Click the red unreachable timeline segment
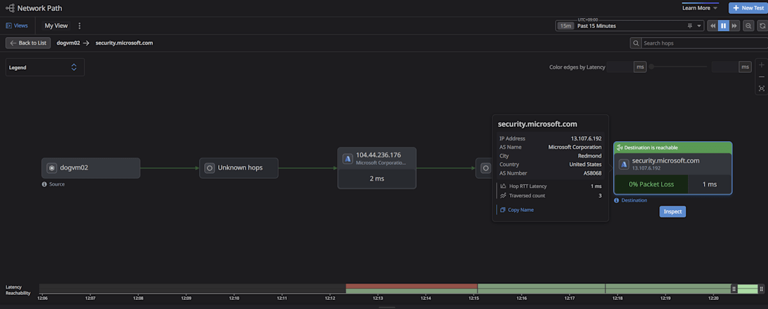Viewport: 768px width, 309px height. (412, 286)
